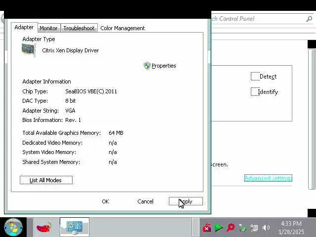316x237 pixels.
Task: Click Identify in Screen Resolution window
Action: [265, 92]
